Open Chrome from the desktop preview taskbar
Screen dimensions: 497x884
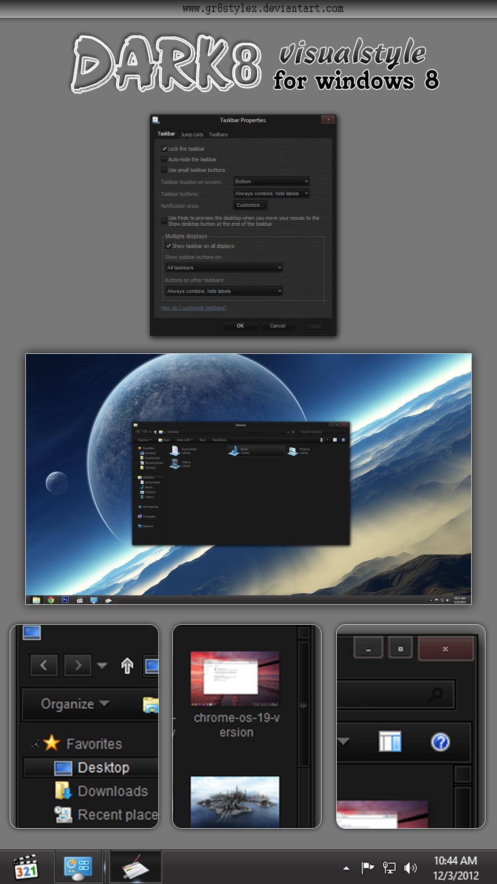click(51, 600)
